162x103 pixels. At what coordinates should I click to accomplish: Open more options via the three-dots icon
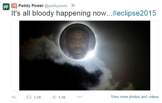point(79,97)
